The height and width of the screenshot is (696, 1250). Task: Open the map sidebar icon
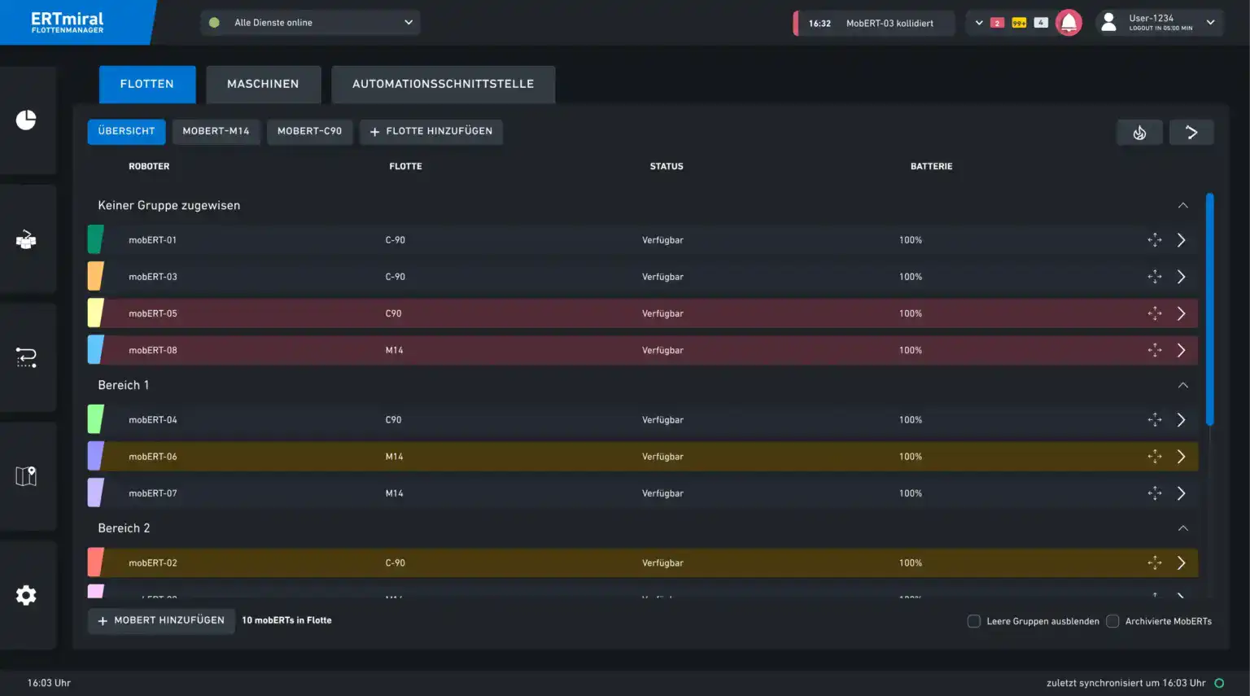click(26, 476)
